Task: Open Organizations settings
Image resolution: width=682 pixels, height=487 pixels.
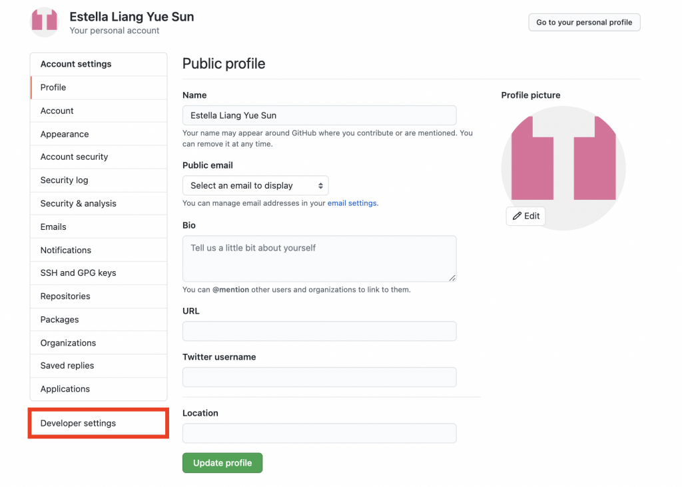Action: (x=99, y=343)
